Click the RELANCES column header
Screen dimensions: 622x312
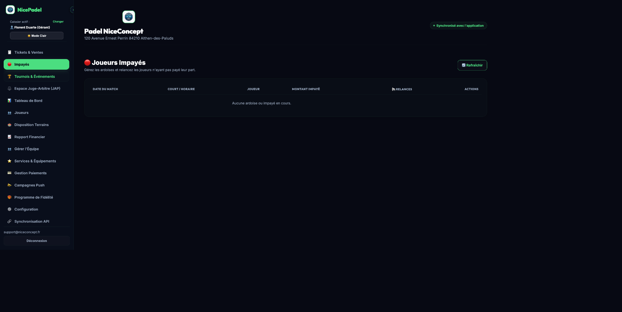click(x=402, y=89)
